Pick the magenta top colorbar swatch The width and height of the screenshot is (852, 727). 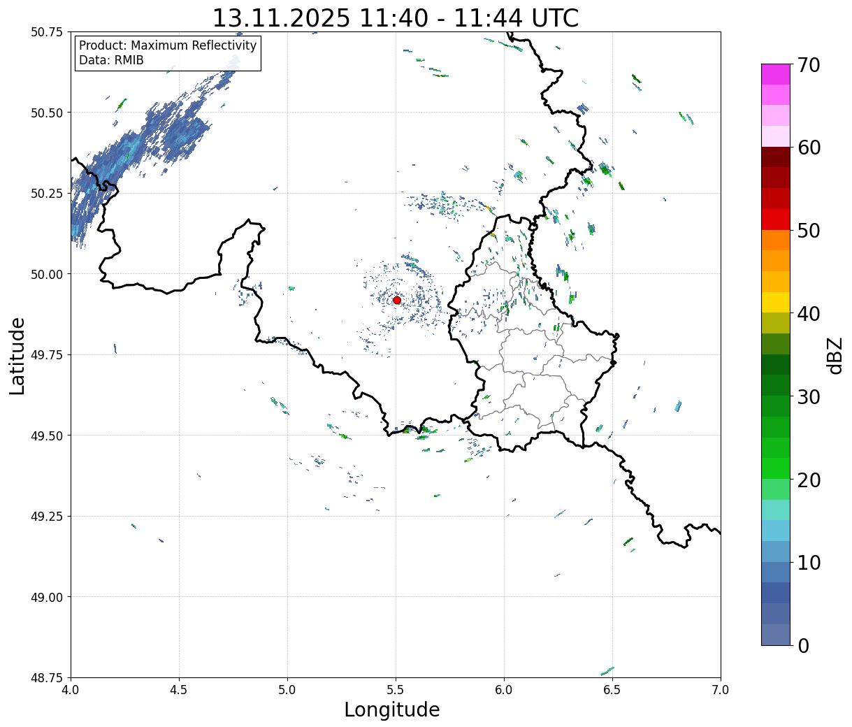(776, 74)
